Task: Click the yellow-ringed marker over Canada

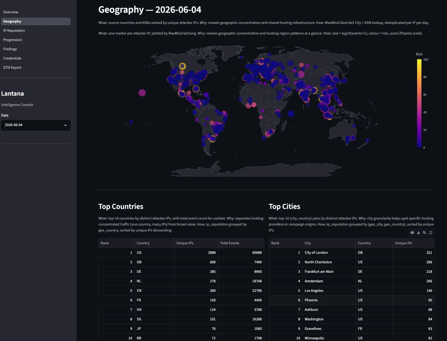Action: 183,66
